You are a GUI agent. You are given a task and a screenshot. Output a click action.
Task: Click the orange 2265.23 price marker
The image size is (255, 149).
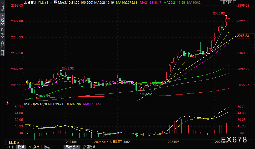pyautogui.click(x=243, y=36)
